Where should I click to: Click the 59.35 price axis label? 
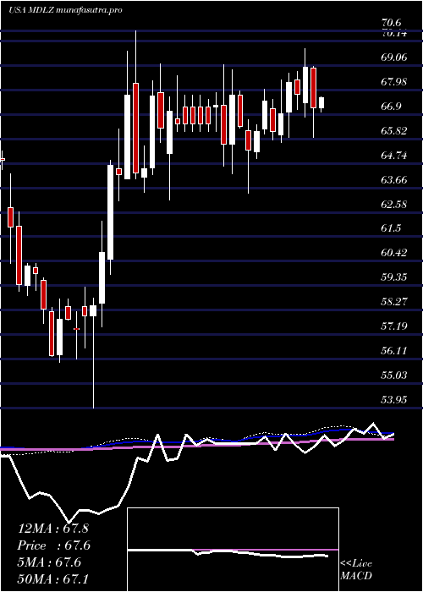[395, 277]
